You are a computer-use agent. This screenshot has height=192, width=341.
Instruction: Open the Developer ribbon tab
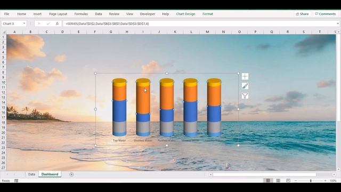[148, 14]
